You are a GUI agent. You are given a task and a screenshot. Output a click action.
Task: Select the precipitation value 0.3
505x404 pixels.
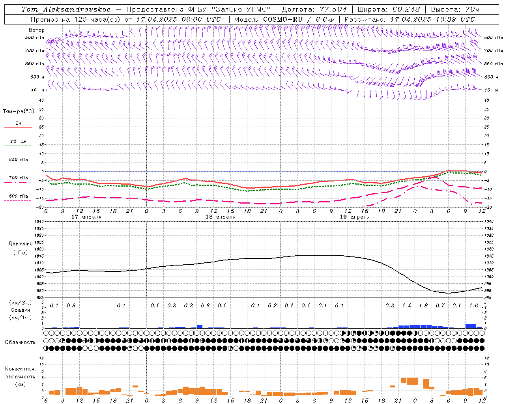(71, 305)
